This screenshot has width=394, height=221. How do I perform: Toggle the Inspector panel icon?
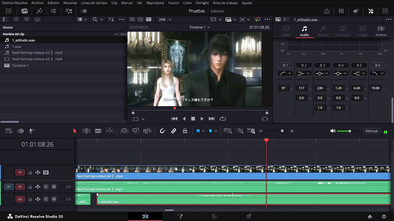371,11
